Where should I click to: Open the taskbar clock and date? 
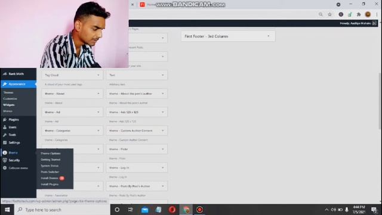[x=359, y=210]
